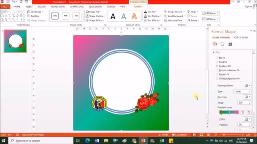Switch to SLIDE SHOW tab
The image size is (257, 144).
pyautogui.click(x=96, y=7)
